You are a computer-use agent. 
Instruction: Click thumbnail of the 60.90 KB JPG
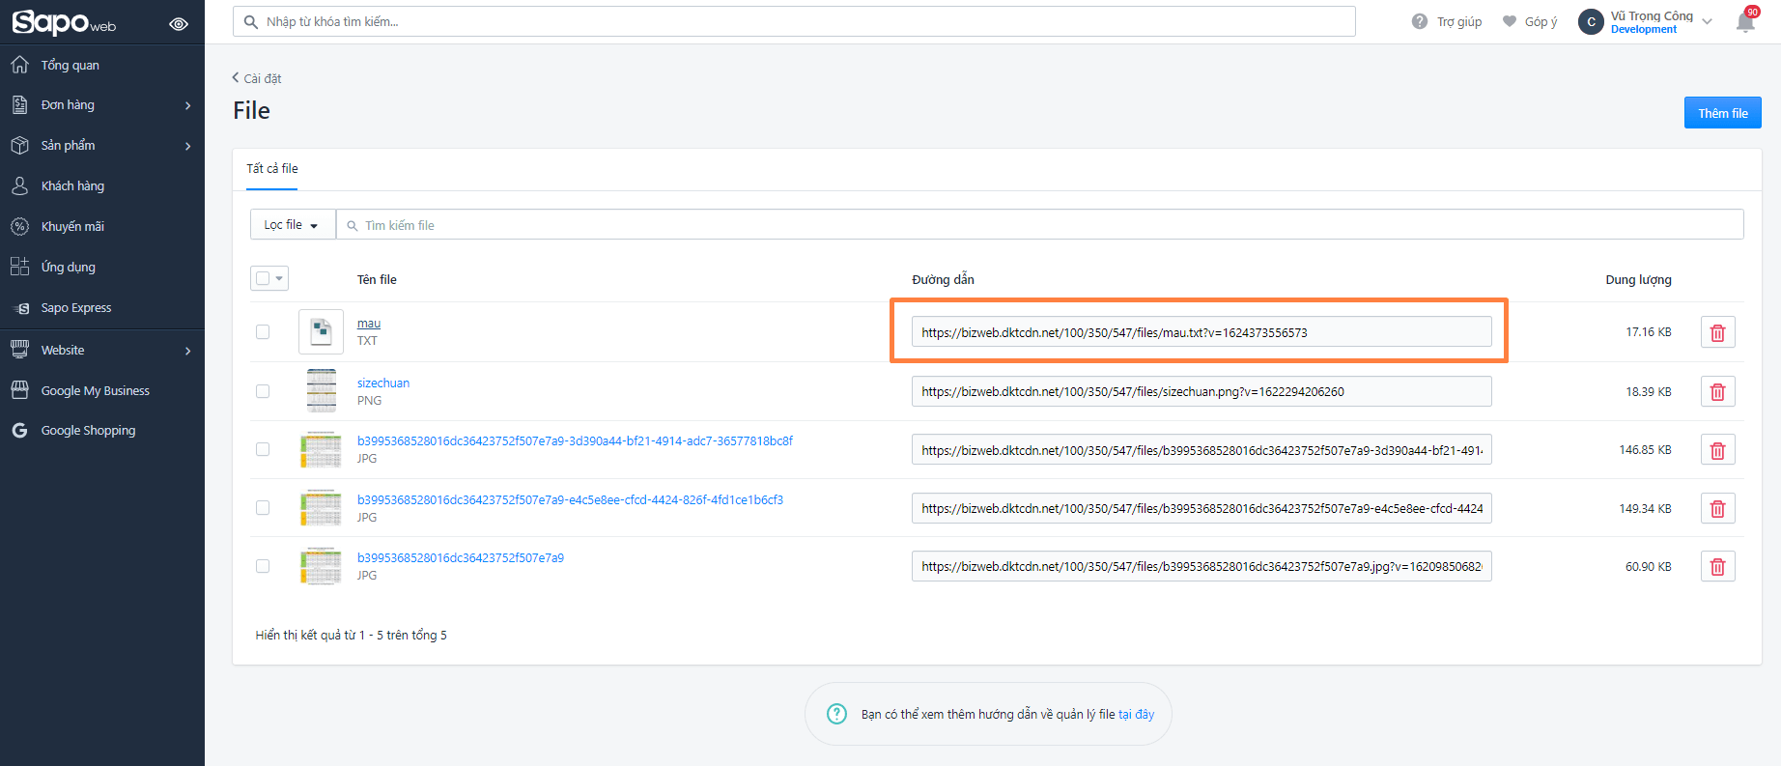[x=322, y=566]
